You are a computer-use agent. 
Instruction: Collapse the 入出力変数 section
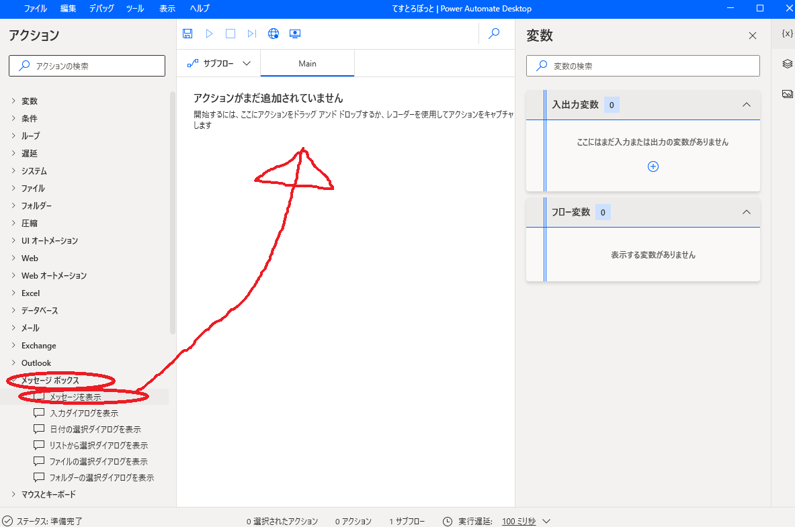click(x=746, y=105)
